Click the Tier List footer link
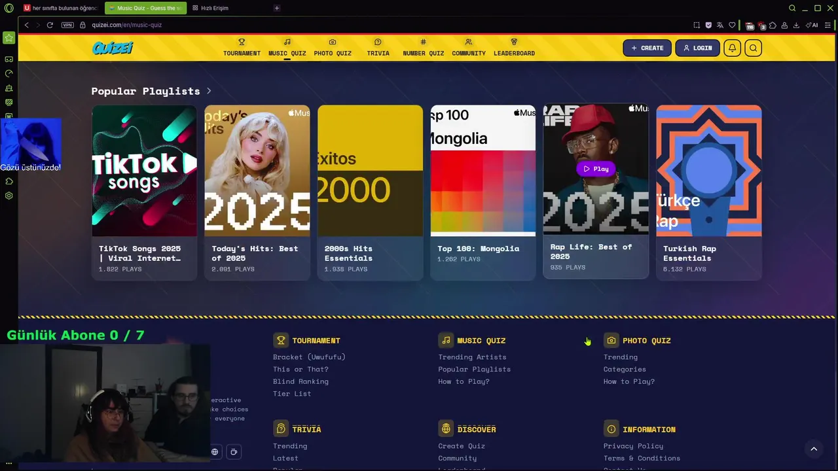838x471 pixels. click(292, 394)
